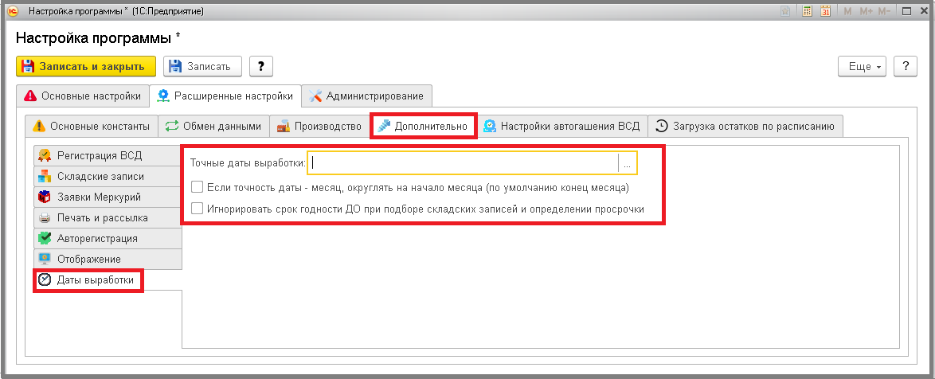935x379 pixels.
Task: Select the Заявки Меркурий side tab
Action: point(108,197)
